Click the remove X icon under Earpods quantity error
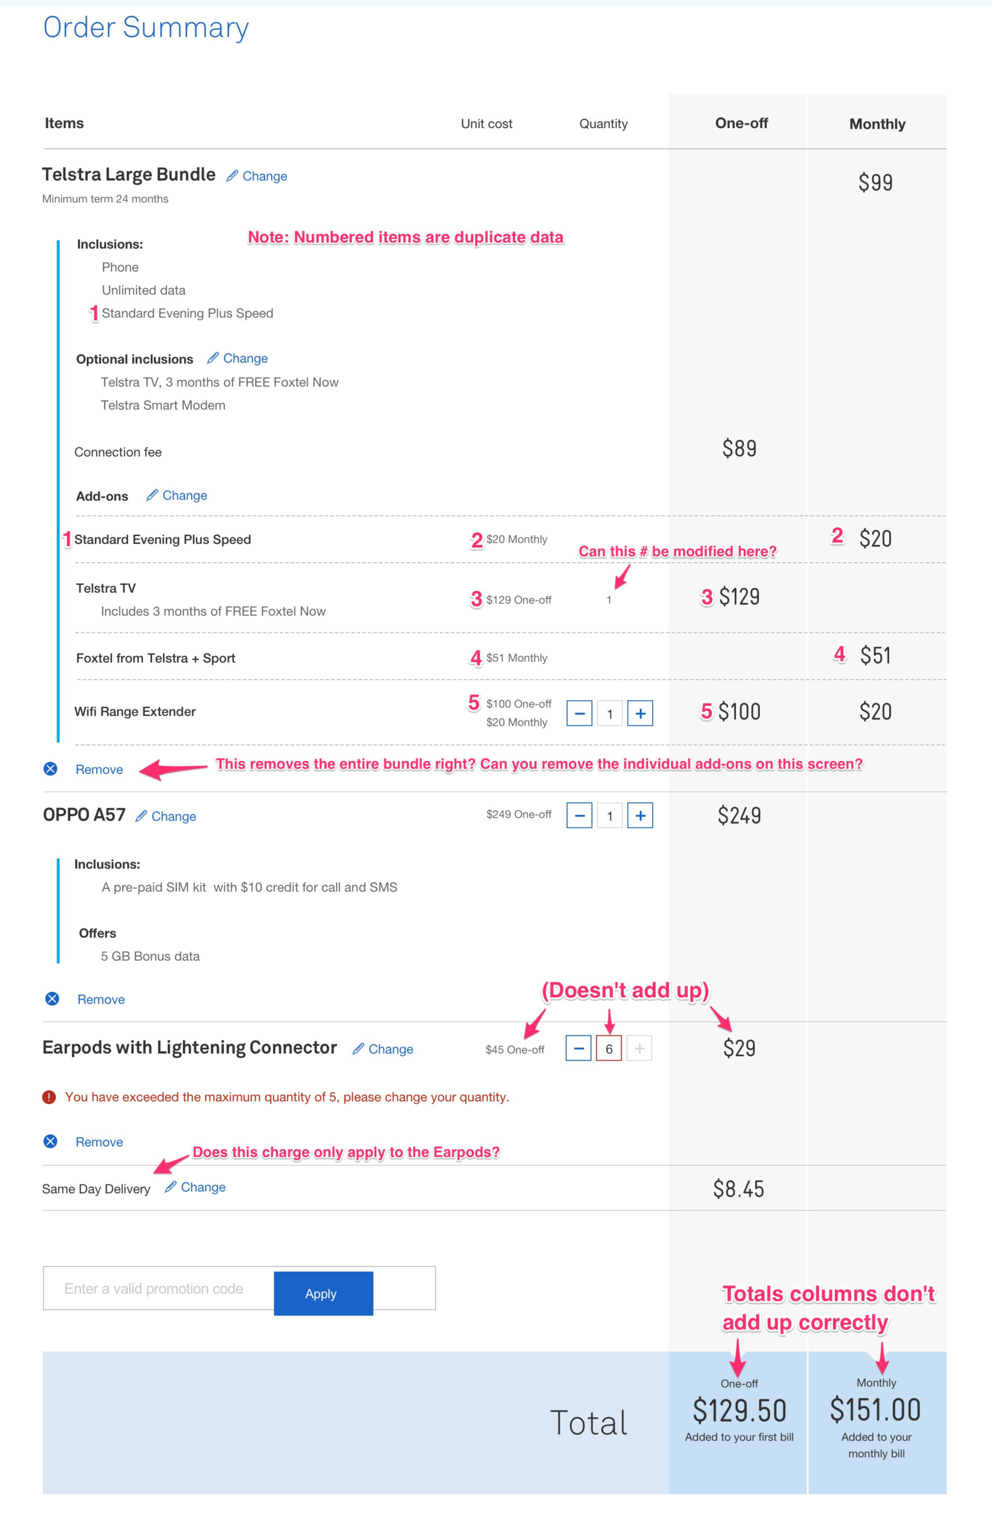 coord(51,1142)
